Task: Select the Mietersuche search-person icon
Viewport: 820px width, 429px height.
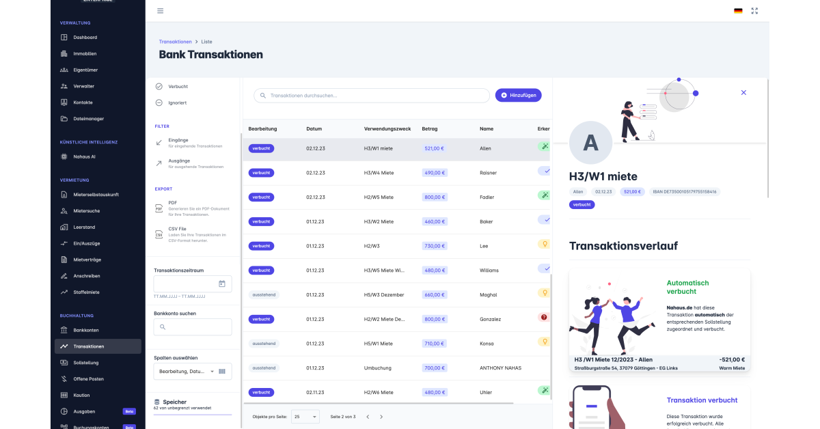Action: tap(64, 211)
